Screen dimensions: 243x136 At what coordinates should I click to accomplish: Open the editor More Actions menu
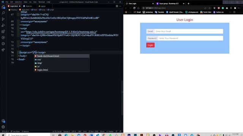tap(120, 6)
